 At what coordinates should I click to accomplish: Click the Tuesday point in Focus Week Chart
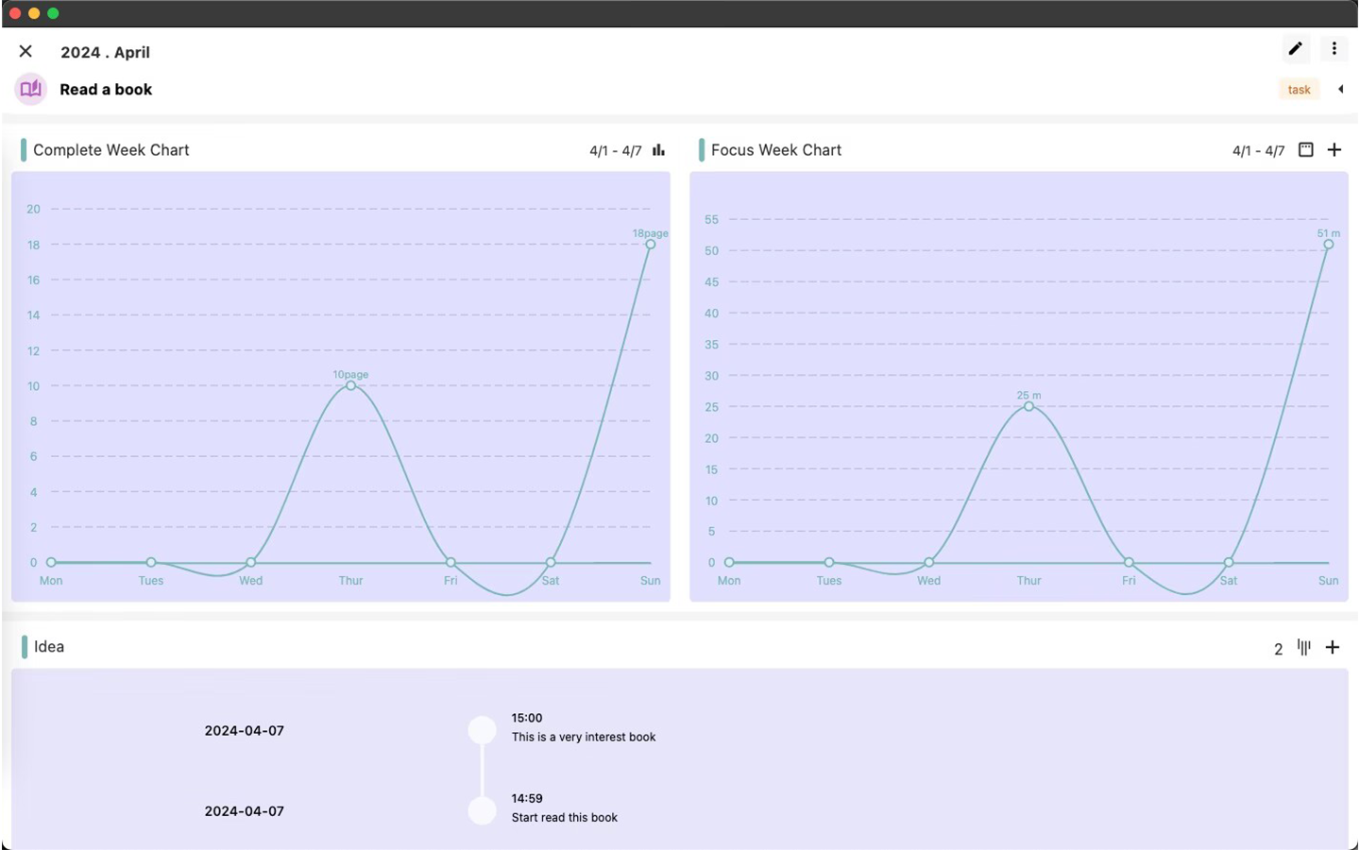[x=828, y=562]
